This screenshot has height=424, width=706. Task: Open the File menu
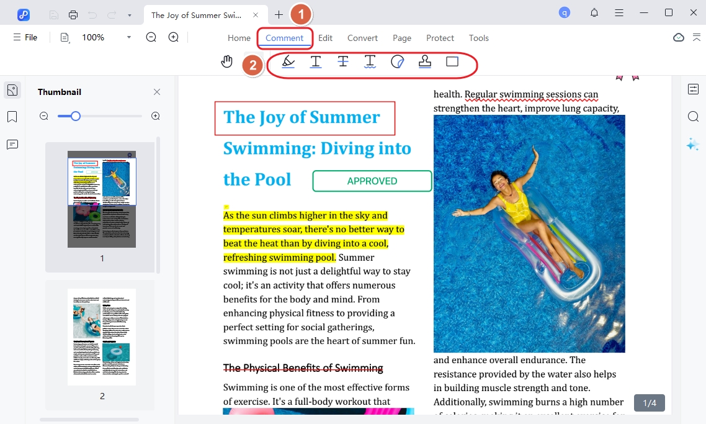click(25, 37)
